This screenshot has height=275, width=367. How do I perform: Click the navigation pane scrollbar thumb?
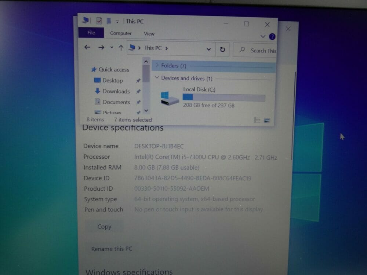point(146,74)
